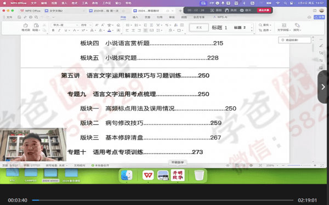Apply the 标题 2 heading style
Screen dimensions: 329x205
pyautogui.click(x=240, y=27)
